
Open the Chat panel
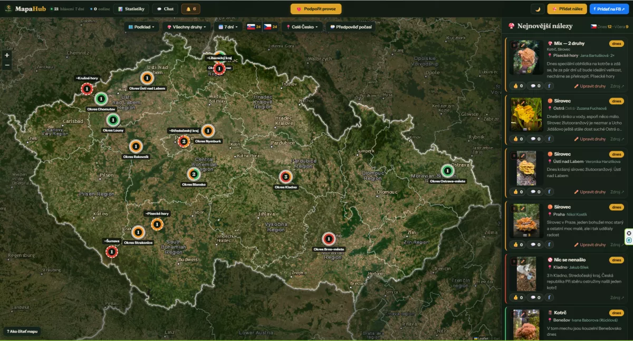(165, 9)
